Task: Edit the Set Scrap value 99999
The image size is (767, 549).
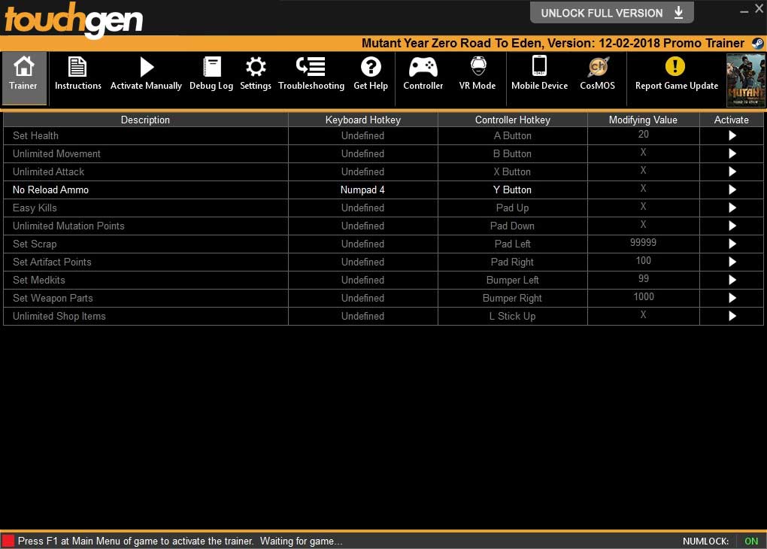Action: point(643,243)
